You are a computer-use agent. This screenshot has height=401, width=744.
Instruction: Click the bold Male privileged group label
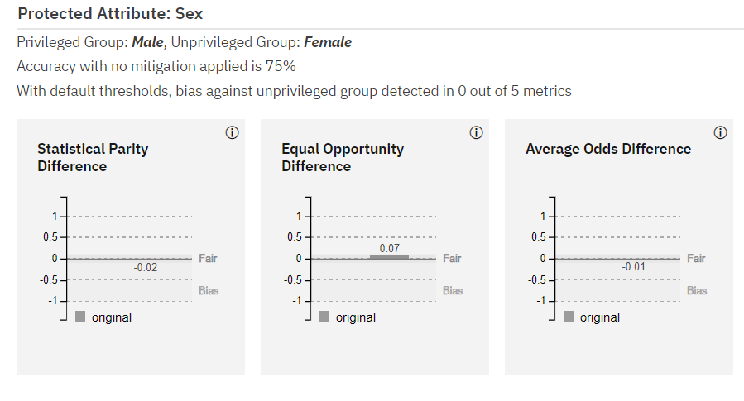click(147, 42)
